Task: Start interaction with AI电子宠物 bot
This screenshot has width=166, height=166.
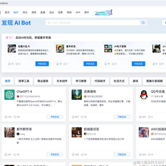Action: pyautogui.click(x=139, y=64)
